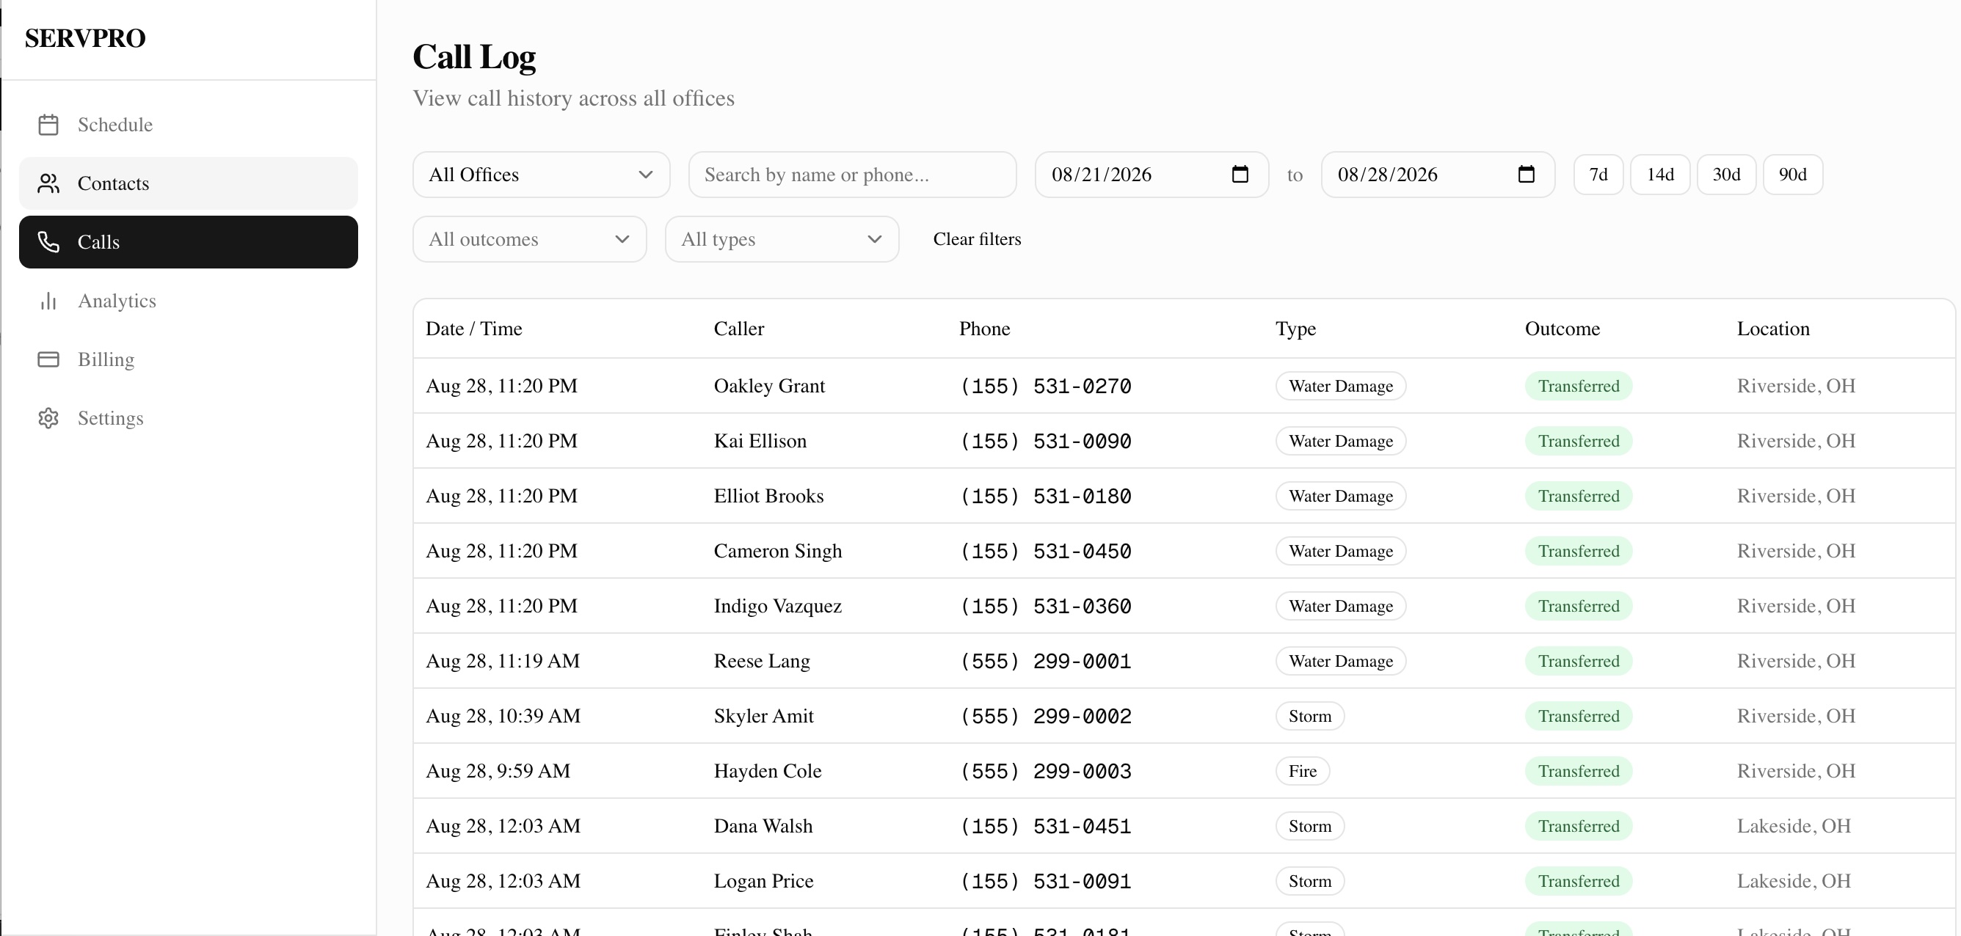1961x936 pixels.
Task: Click the Calls phone icon in sidebar
Action: pyautogui.click(x=48, y=242)
